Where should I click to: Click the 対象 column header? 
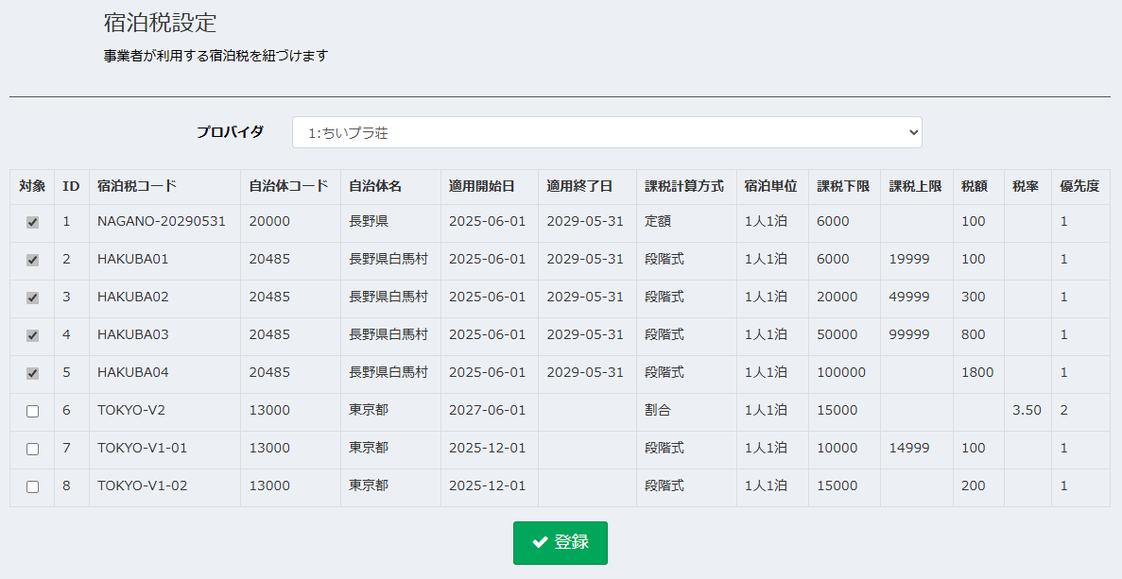click(31, 186)
